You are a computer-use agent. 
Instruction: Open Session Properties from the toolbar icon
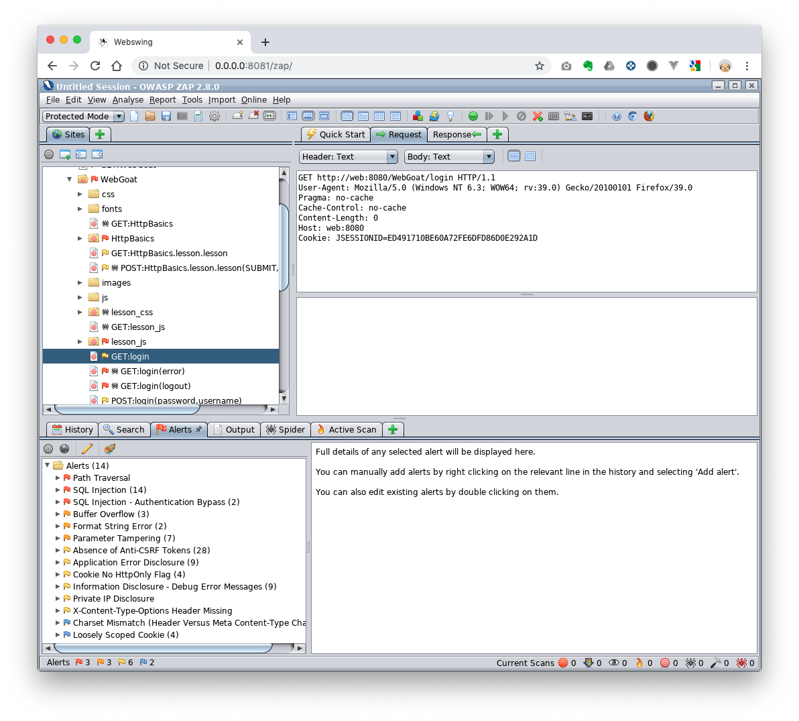pos(198,116)
